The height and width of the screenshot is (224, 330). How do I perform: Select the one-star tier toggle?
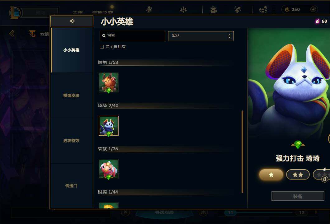click(x=271, y=175)
